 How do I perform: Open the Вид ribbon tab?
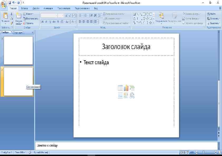pos(96,8)
